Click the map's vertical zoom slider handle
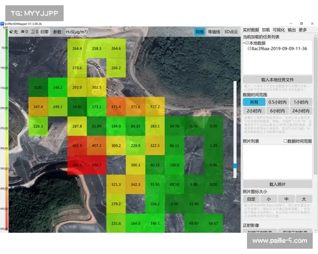The width and height of the screenshot is (318, 254). tap(235, 166)
